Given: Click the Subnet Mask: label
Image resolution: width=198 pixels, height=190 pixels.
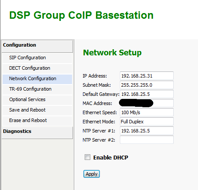Looking at the screenshot, I should click(97, 85).
